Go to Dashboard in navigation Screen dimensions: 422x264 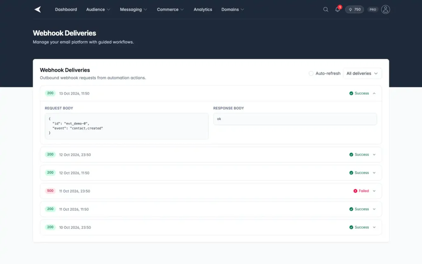66,9
